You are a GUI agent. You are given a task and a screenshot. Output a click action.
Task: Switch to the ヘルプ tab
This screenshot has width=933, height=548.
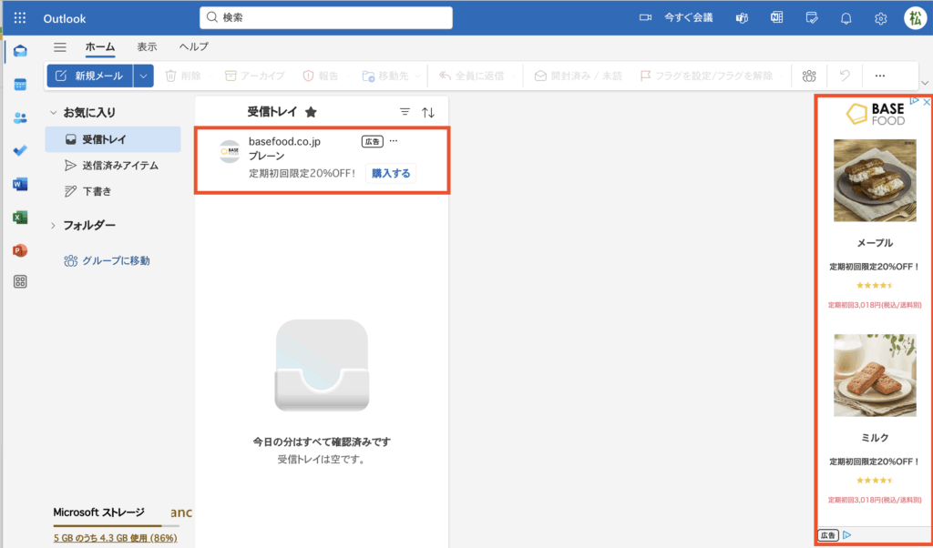[194, 46]
